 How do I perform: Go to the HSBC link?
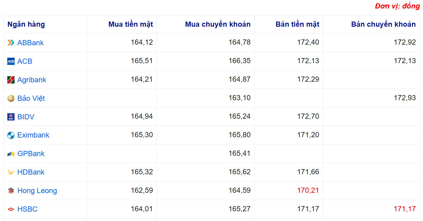pyautogui.click(x=27, y=209)
